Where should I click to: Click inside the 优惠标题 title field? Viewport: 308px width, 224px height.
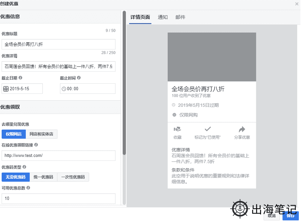point(58,44)
